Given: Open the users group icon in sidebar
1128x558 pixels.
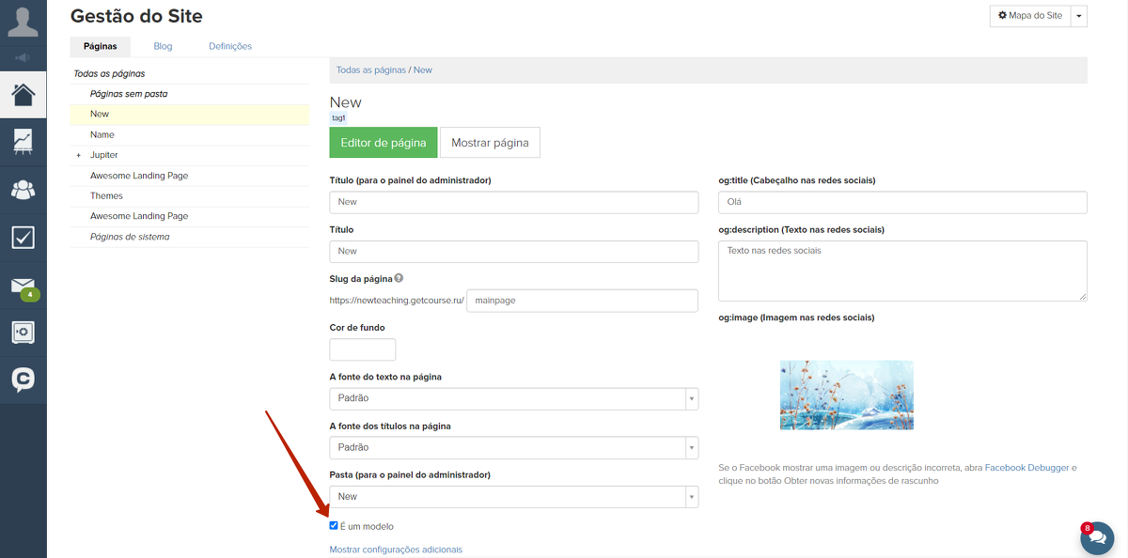Looking at the screenshot, I should click(23, 190).
